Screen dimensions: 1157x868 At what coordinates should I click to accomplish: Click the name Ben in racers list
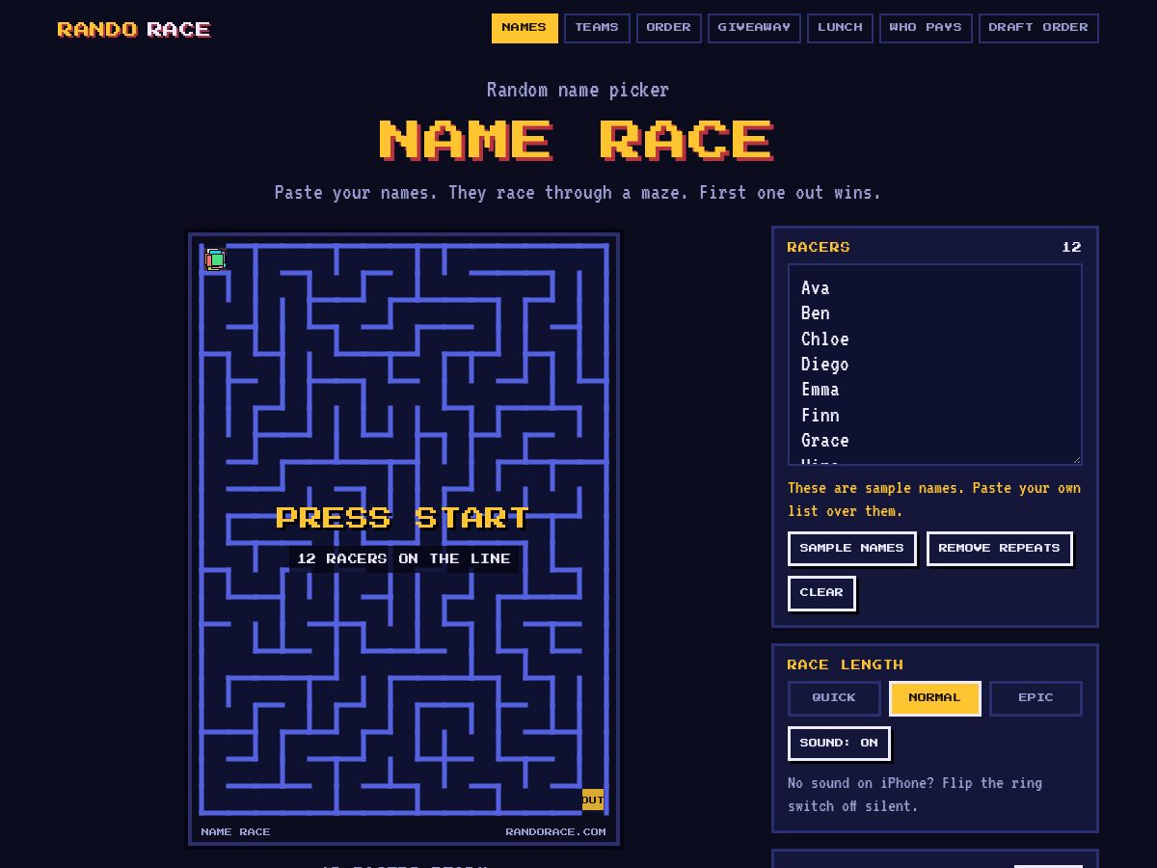coord(815,313)
